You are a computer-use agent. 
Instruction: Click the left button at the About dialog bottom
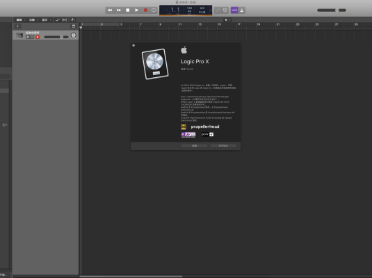(x=194, y=146)
